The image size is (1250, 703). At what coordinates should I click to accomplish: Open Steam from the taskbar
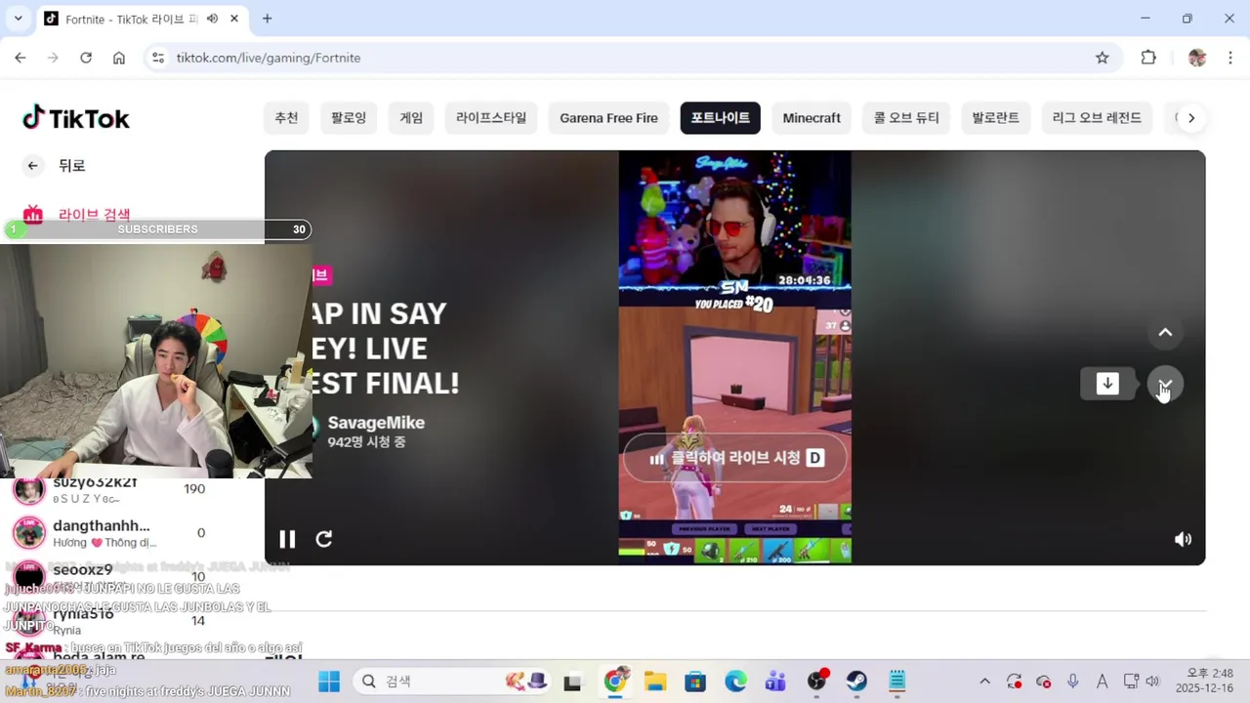tap(856, 682)
